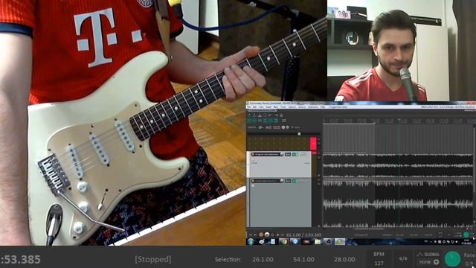
Task: Click the 4/4 time signature field
Action: click(x=403, y=258)
